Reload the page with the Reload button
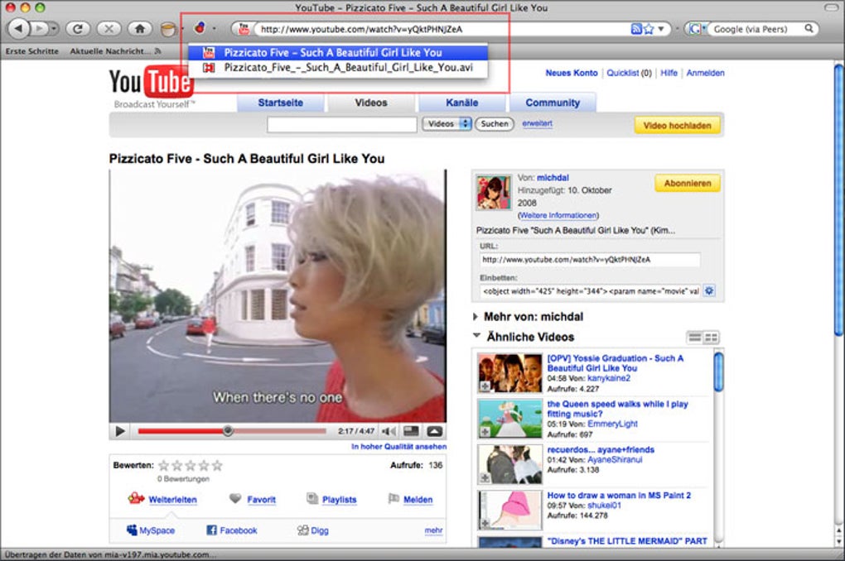Image resolution: width=845 pixels, height=561 pixels. click(x=78, y=28)
